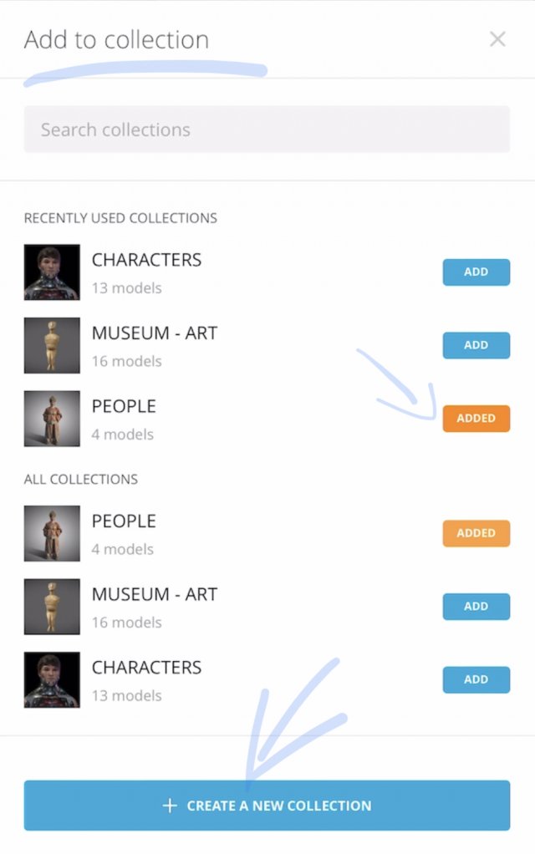Open the PEOPLE thumbnail in recently used

click(x=52, y=419)
